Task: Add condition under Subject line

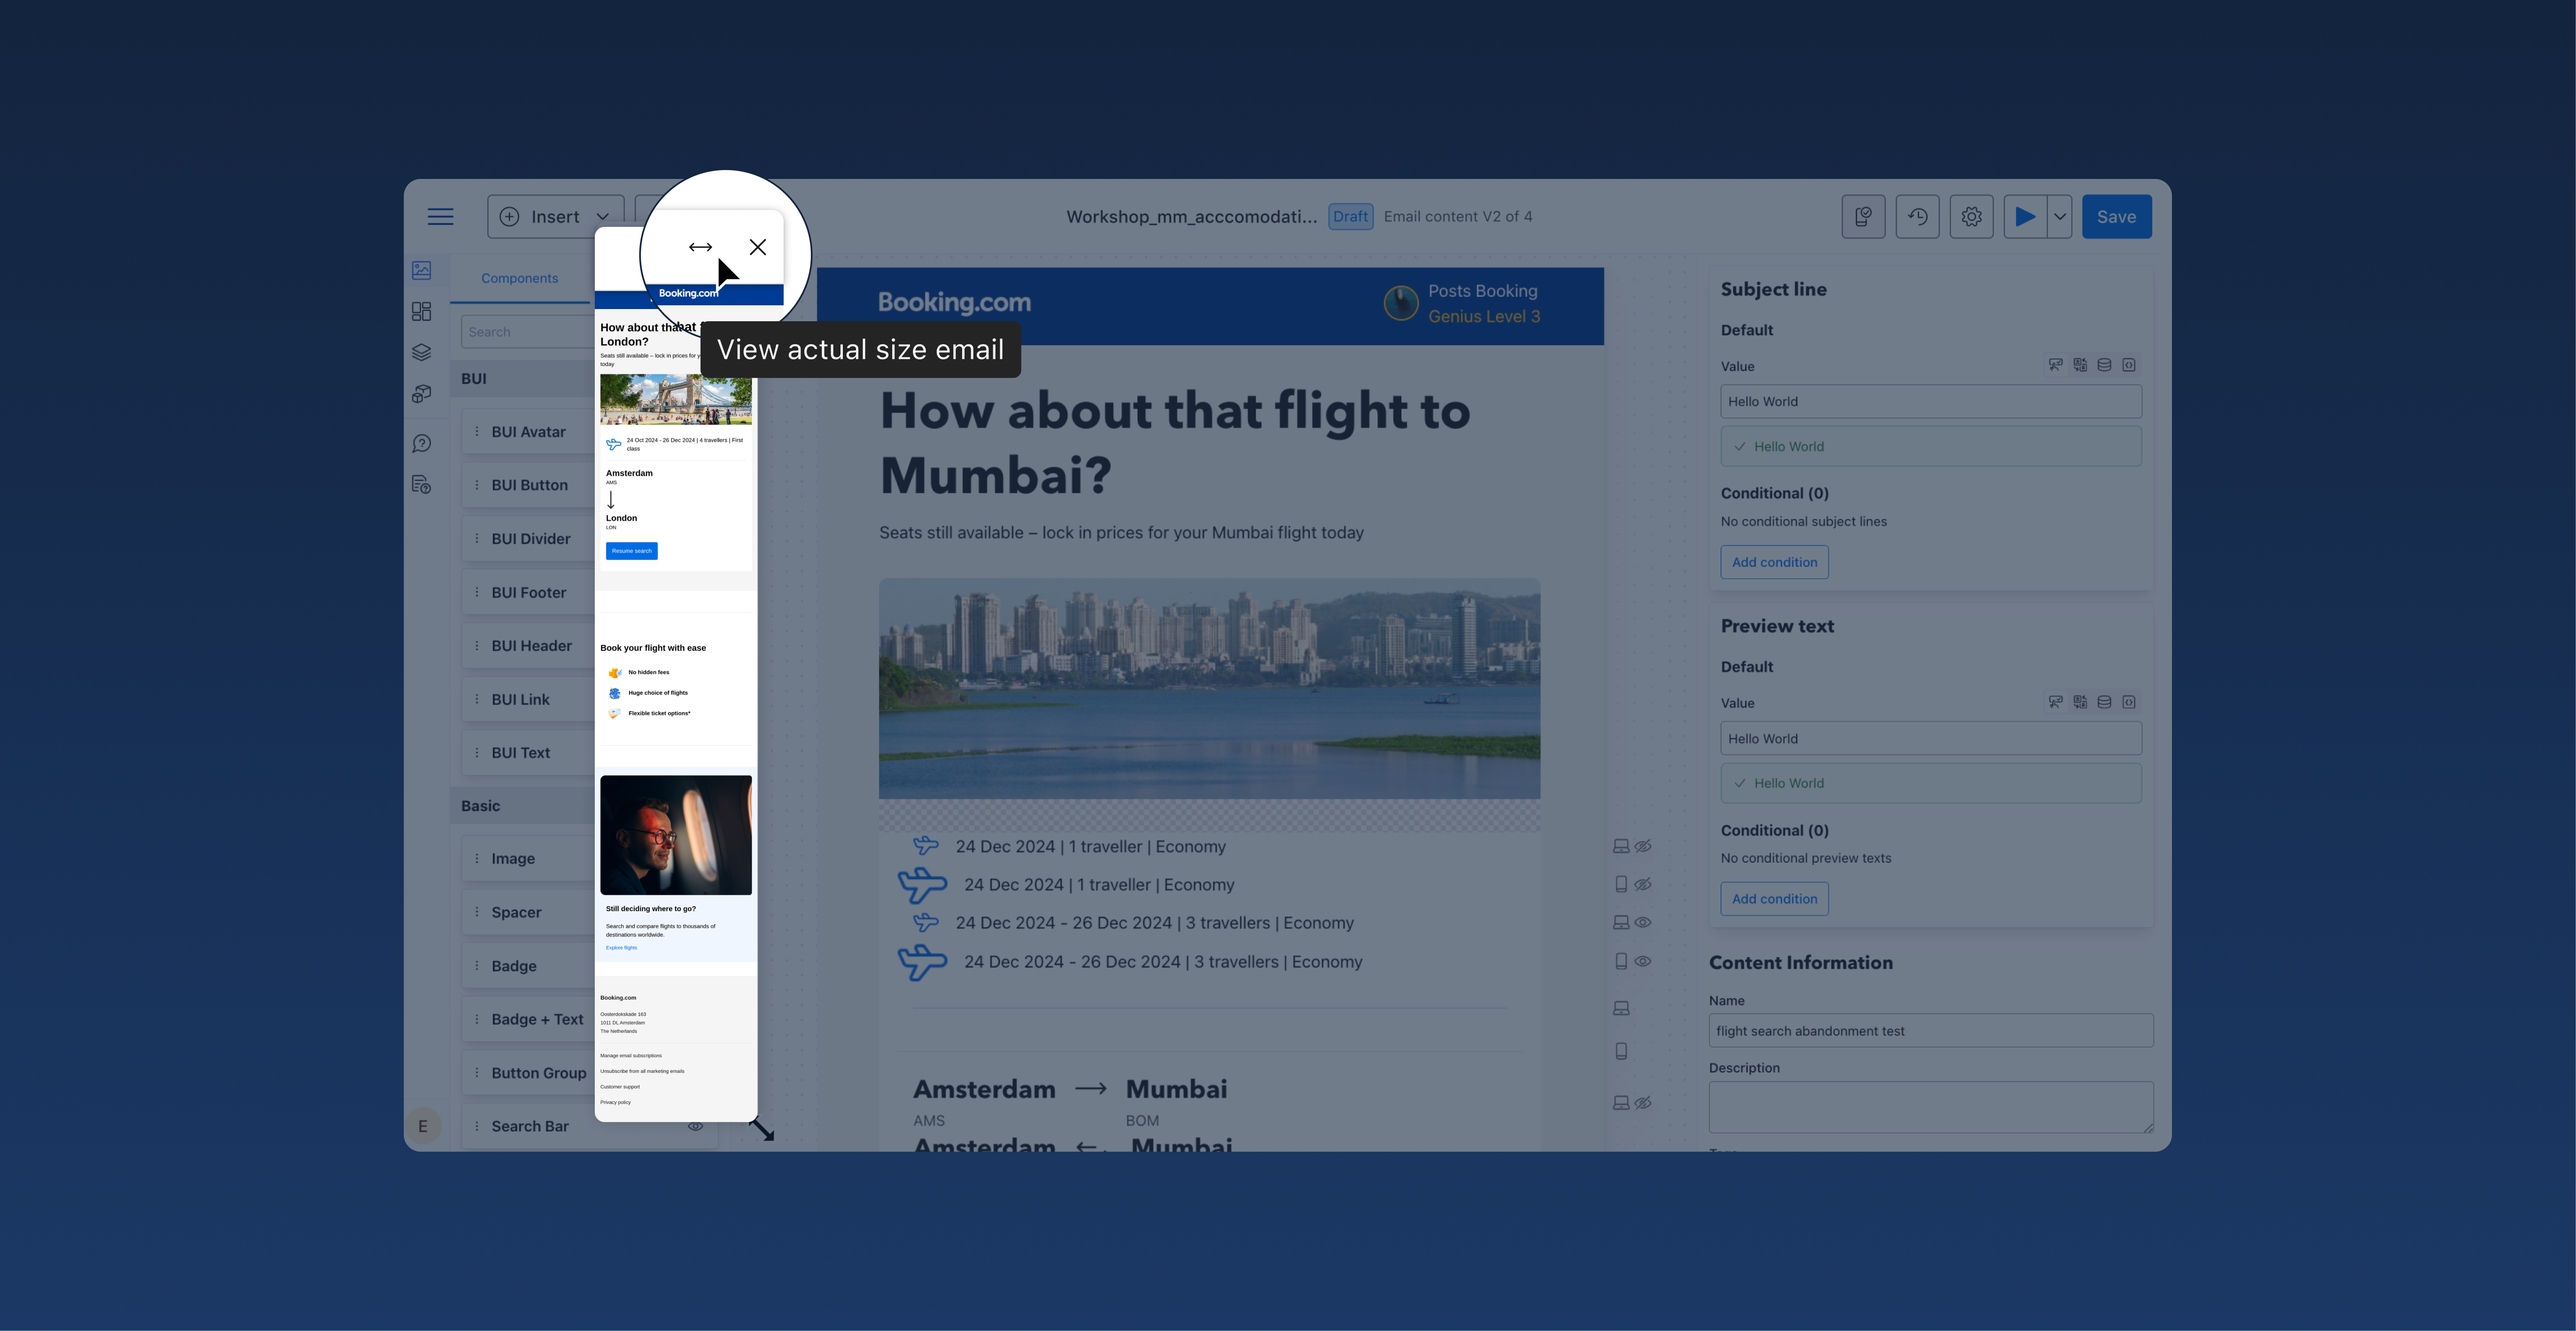Action: 1774,562
